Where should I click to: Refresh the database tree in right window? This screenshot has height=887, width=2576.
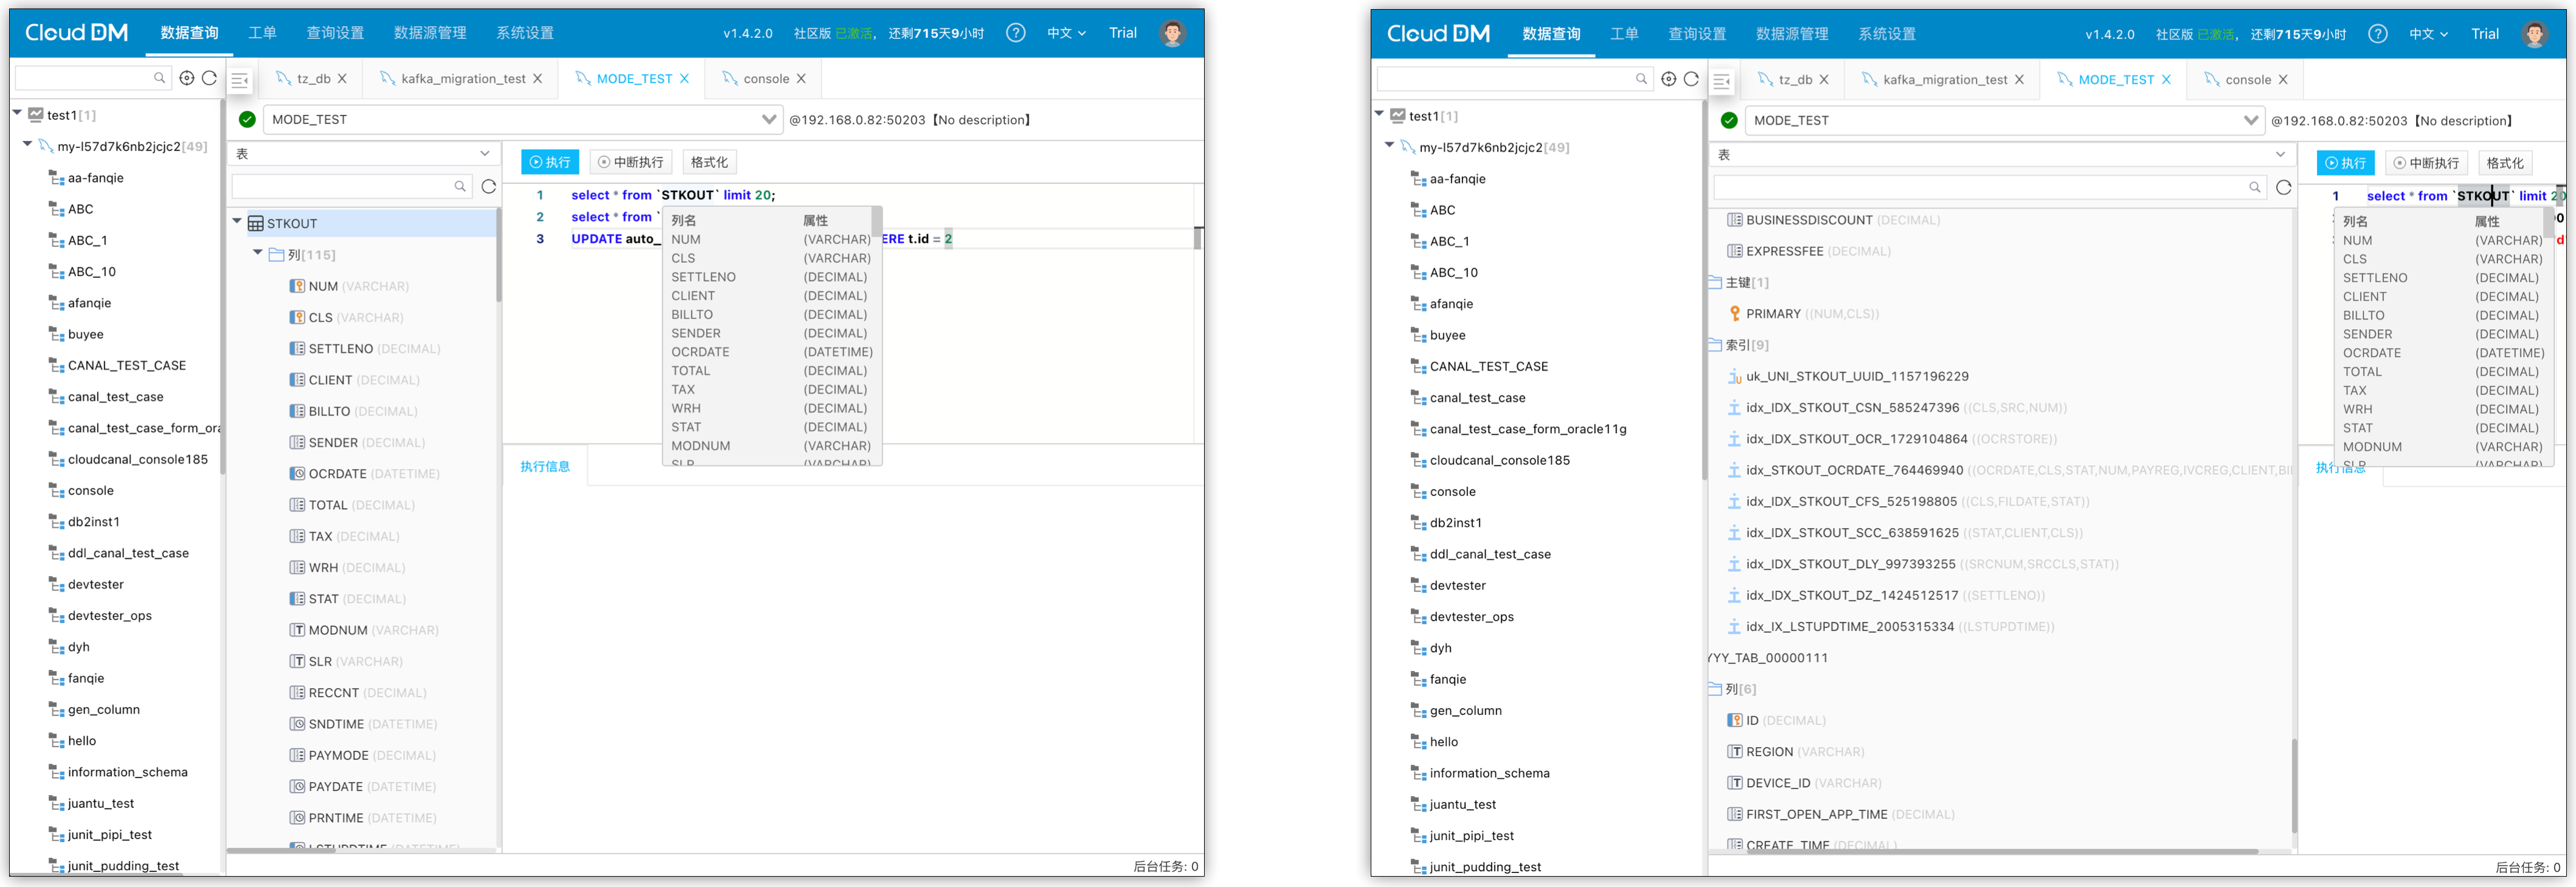pyautogui.click(x=1691, y=79)
